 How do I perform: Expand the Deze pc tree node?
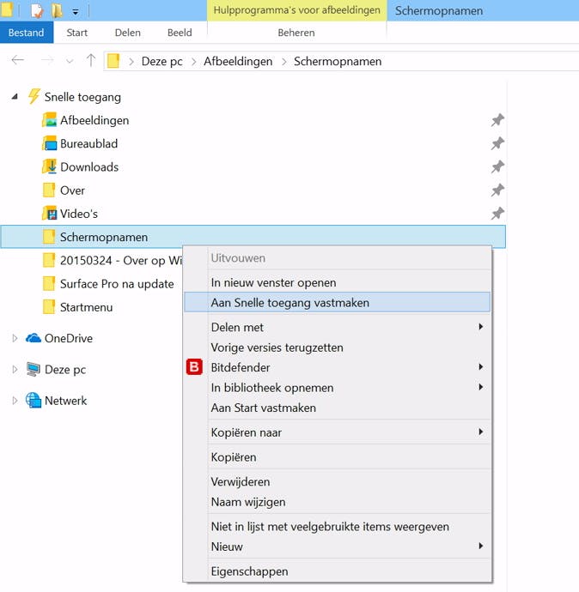coord(15,369)
